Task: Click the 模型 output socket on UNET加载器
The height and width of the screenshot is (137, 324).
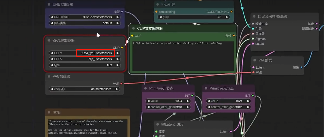Action: [122, 12]
